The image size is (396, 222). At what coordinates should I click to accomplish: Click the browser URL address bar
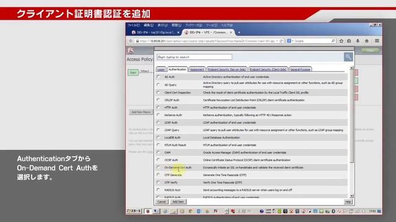[x=207, y=41]
